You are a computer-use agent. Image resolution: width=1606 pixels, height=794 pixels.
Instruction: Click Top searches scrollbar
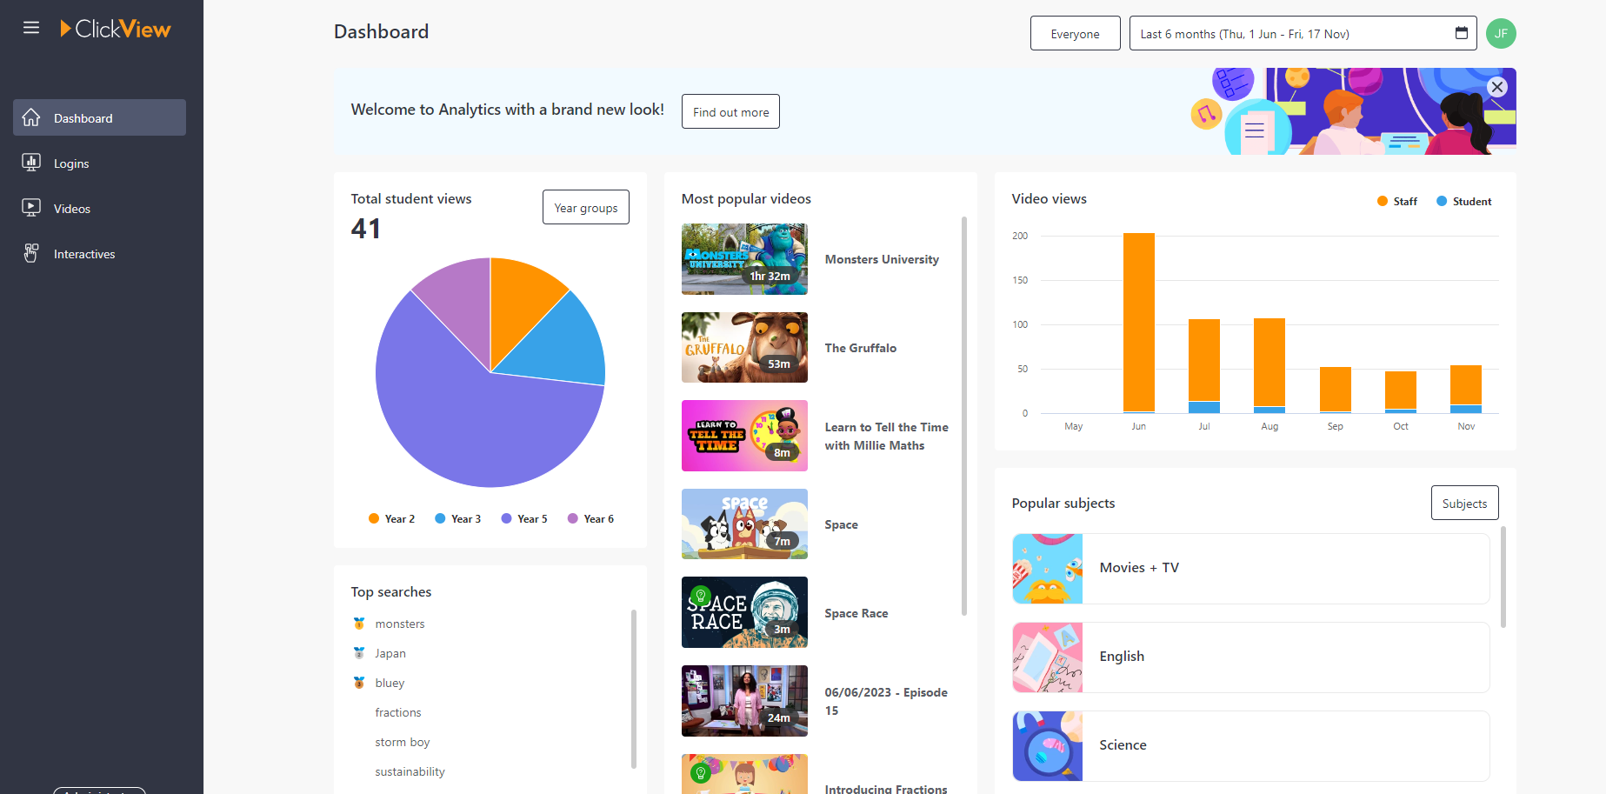pyautogui.click(x=634, y=689)
